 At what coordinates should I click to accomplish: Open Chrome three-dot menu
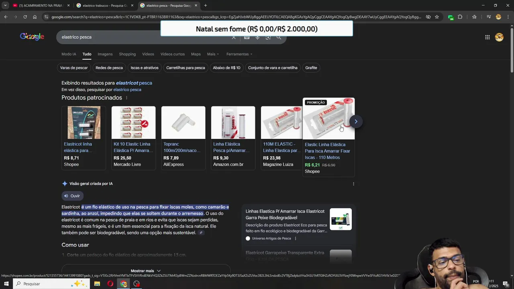click(x=508, y=17)
